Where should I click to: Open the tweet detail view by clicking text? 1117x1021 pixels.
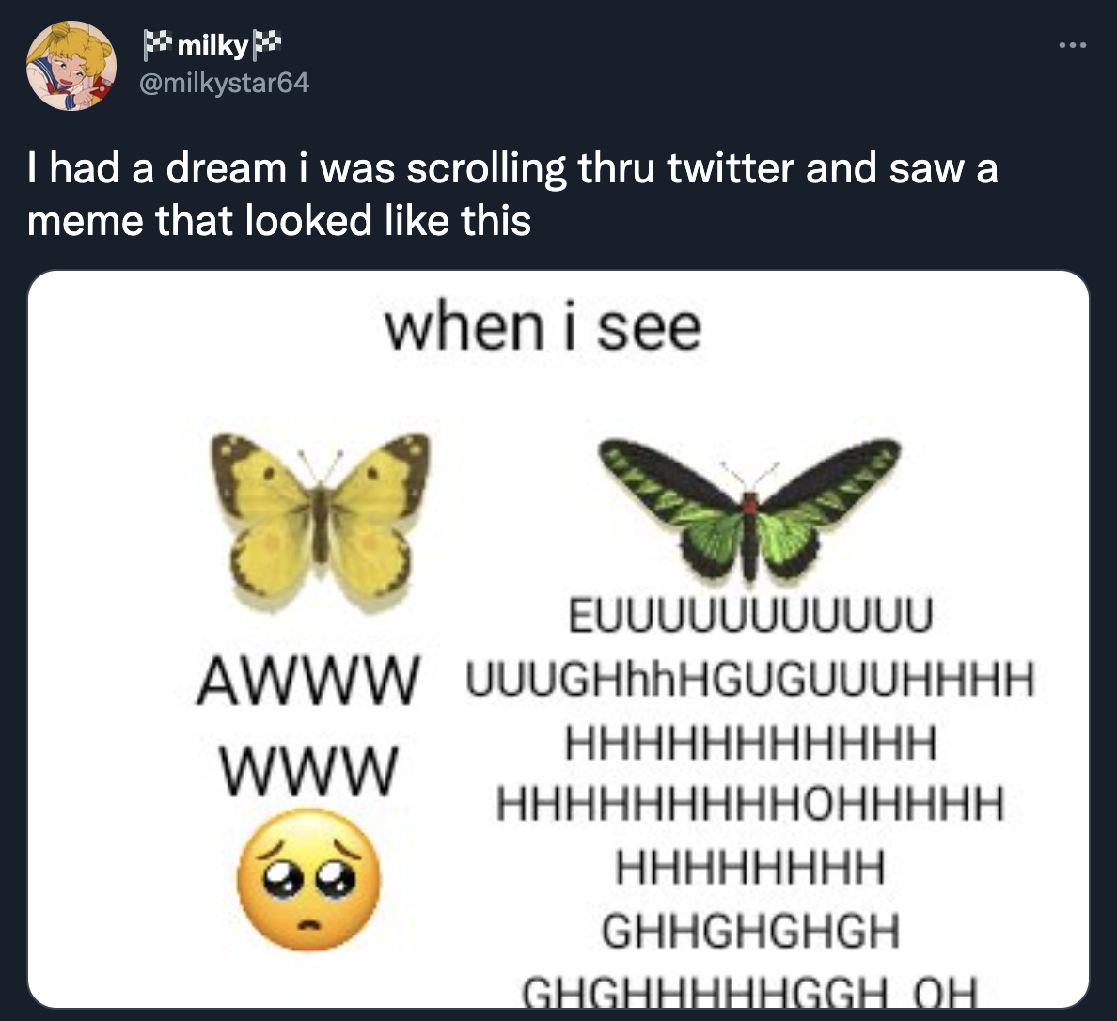512,193
